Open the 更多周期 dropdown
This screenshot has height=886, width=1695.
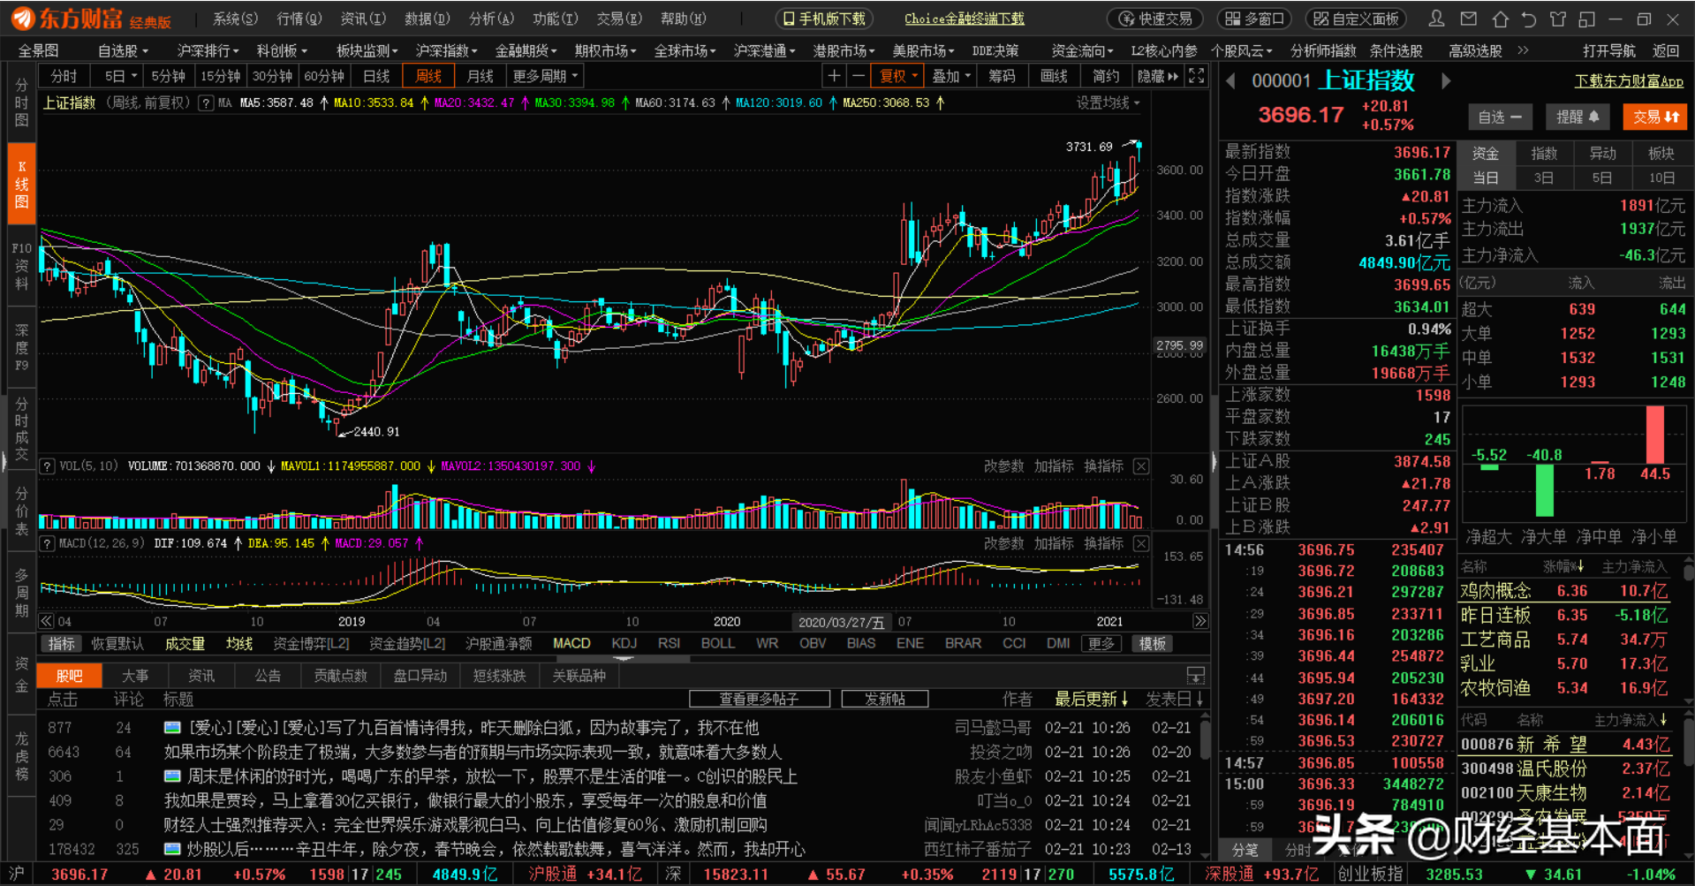(x=545, y=76)
